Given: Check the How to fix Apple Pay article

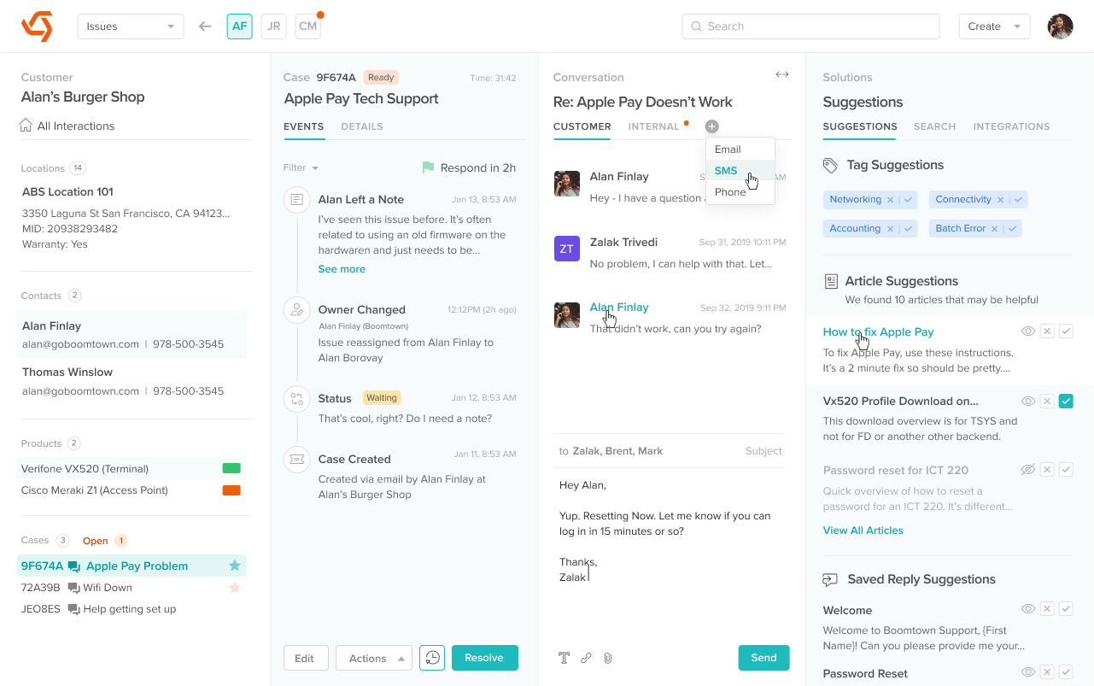Looking at the screenshot, I should pos(1066,331).
